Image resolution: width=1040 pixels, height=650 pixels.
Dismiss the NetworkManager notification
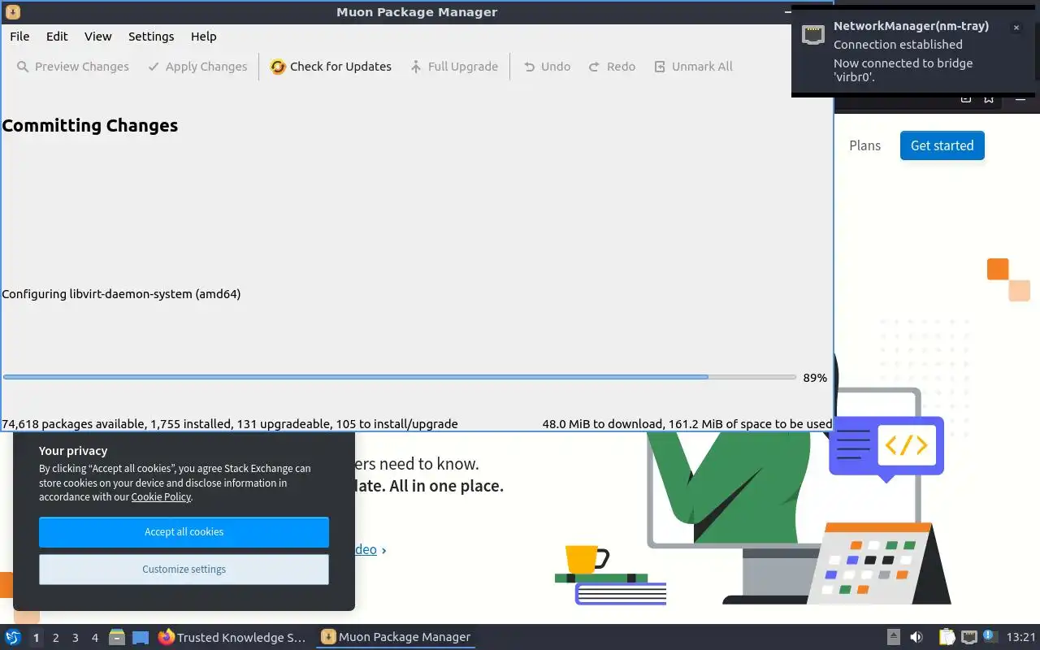pos(1016,28)
